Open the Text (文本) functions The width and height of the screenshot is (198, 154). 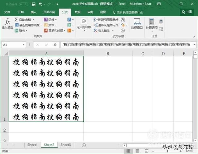50,25
